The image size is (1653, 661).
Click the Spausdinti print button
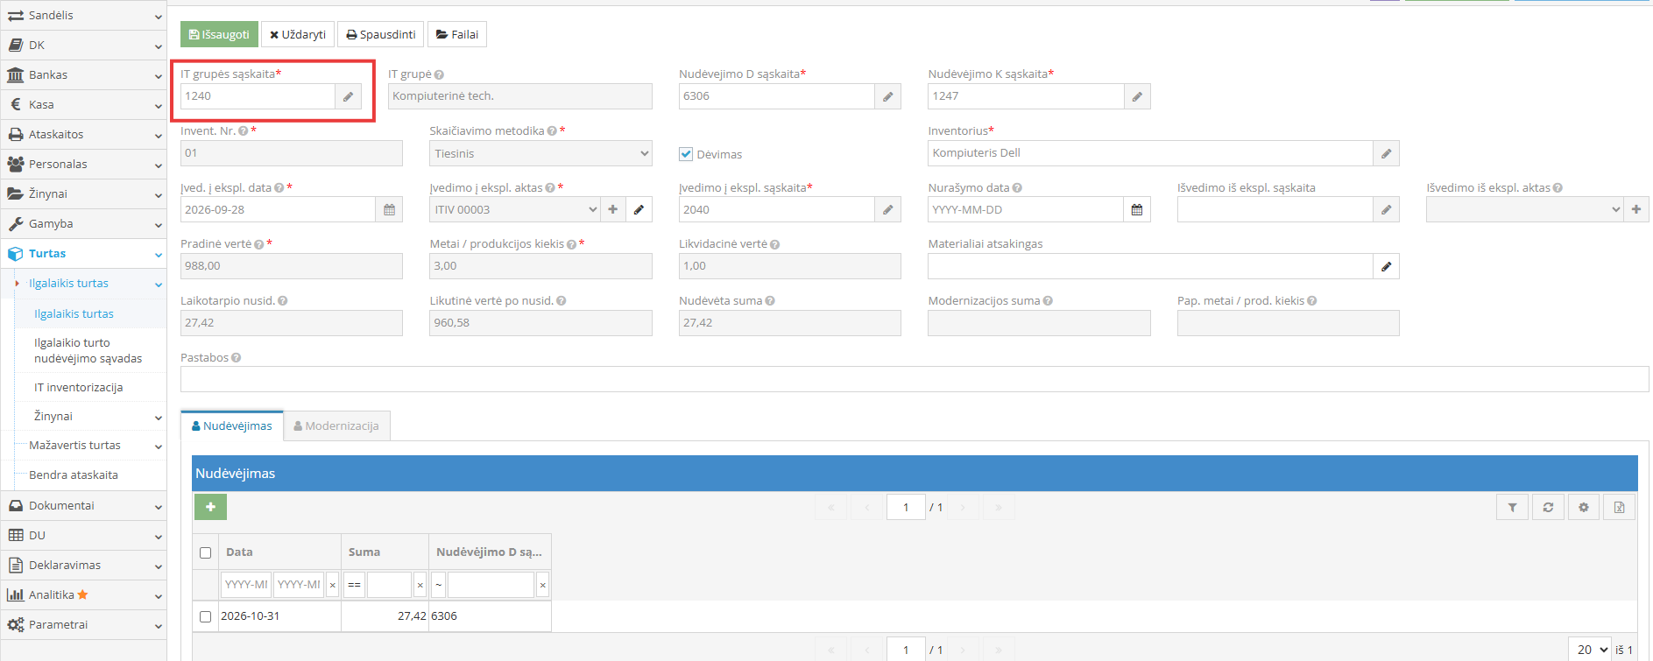point(381,34)
